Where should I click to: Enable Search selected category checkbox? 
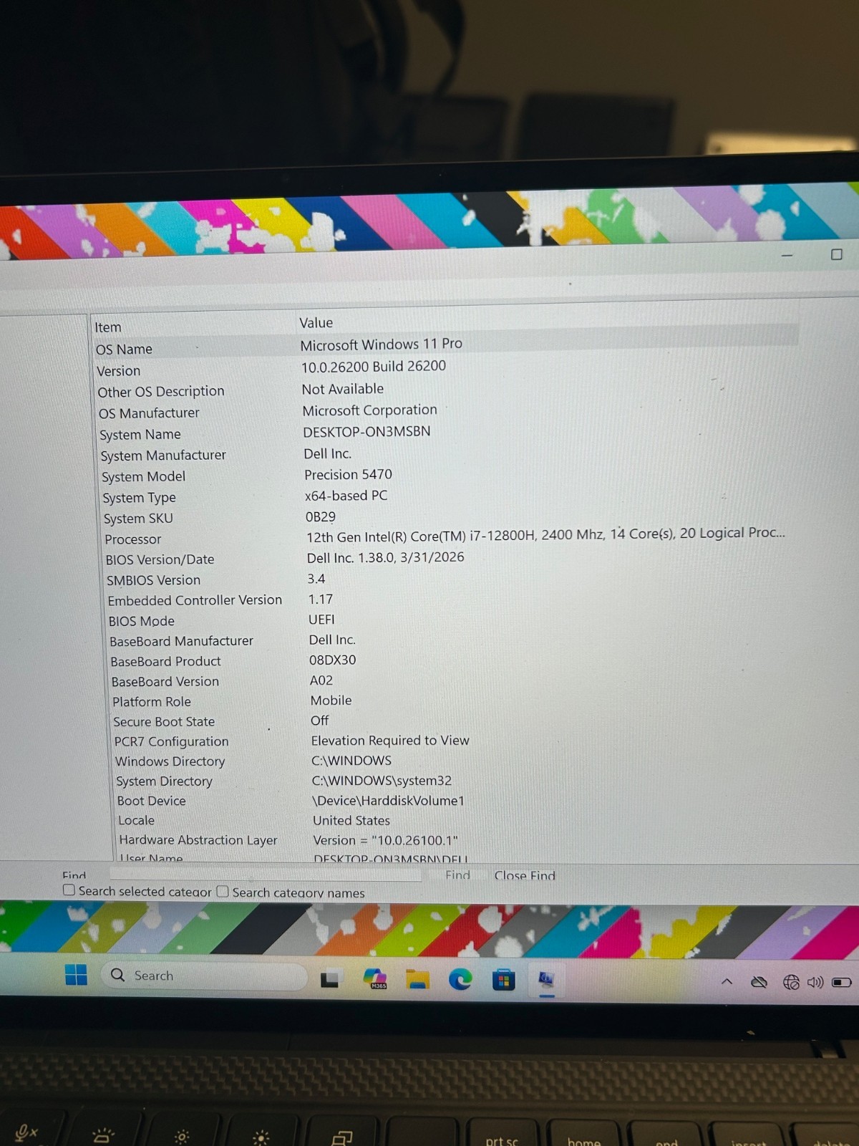69,890
